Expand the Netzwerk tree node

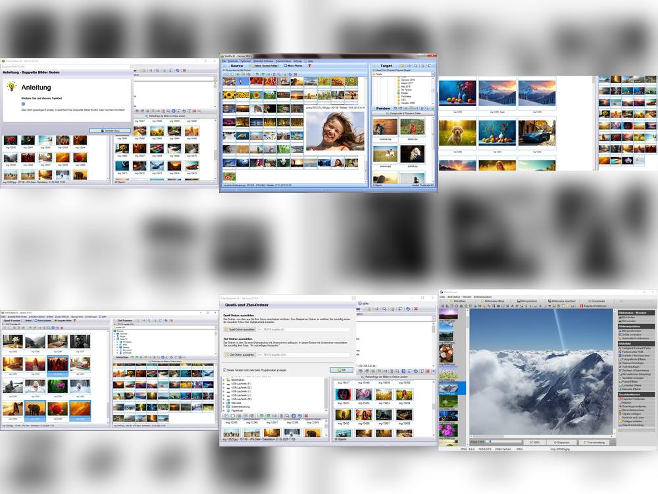pyautogui.click(x=224, y=401)
